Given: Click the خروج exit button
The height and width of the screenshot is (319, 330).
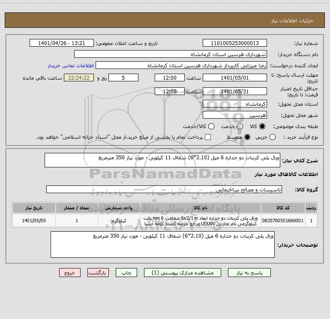Looking at the screenshot, I should click(x=70, y=273).
